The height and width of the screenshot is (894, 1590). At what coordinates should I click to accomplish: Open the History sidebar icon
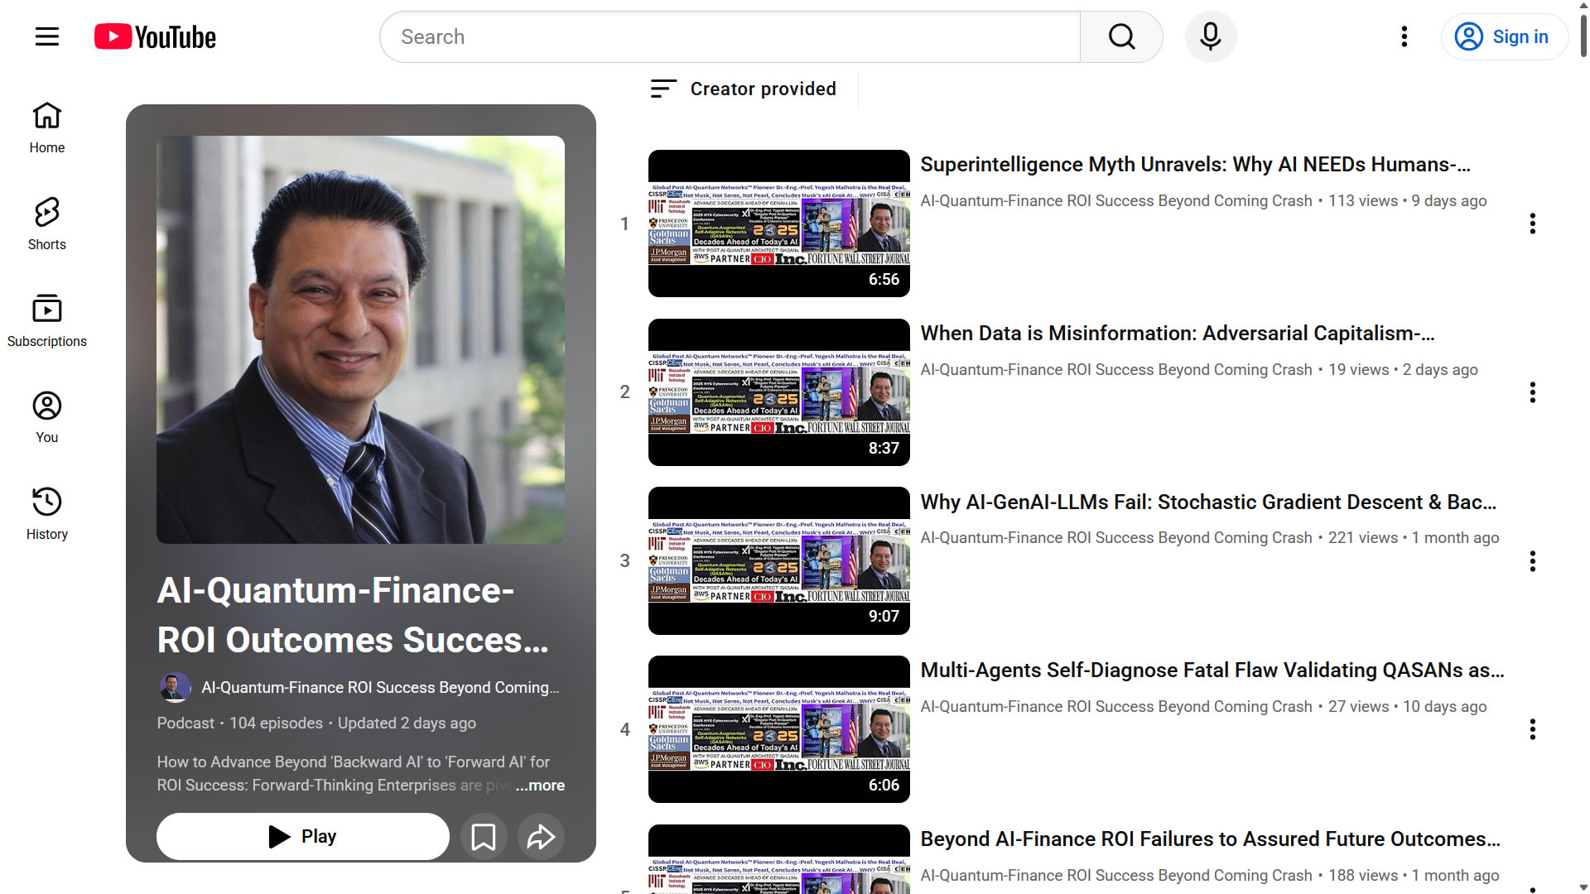pos(46,501)
